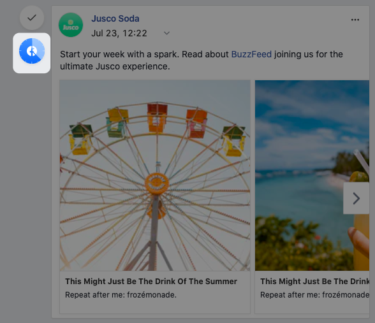Follow the BuzzFeed mention link

coord(251,54)
